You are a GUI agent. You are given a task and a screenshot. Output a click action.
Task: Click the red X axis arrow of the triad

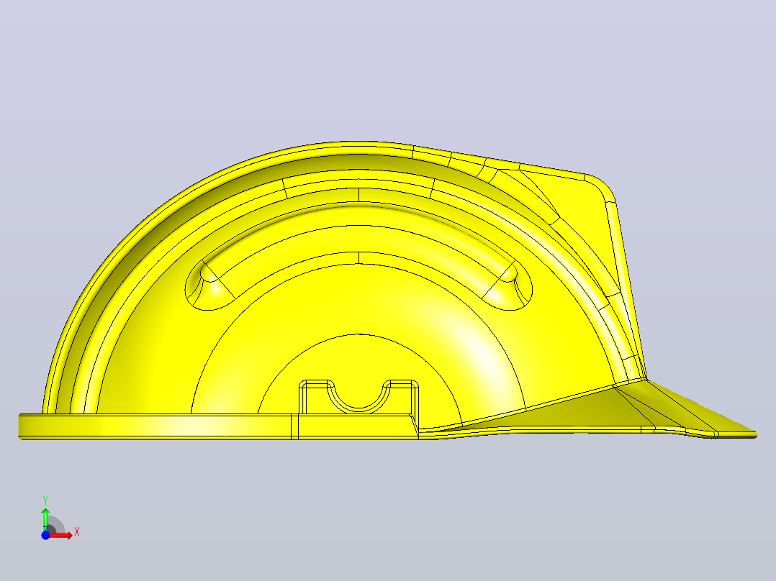click(60, 536)
